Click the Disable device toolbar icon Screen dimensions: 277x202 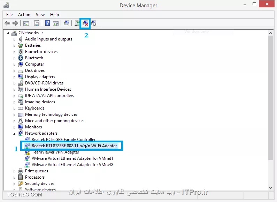tap(93, 23)
